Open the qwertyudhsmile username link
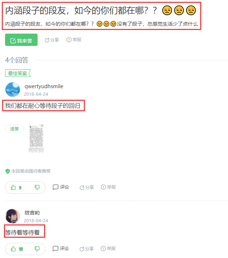This screenshot has height=258, width=228. (44, 86)
